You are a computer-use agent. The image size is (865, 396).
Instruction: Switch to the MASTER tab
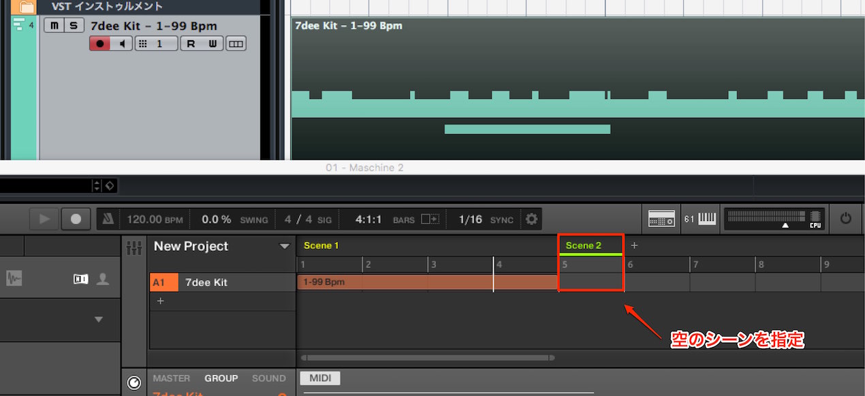tap(172, 378)
